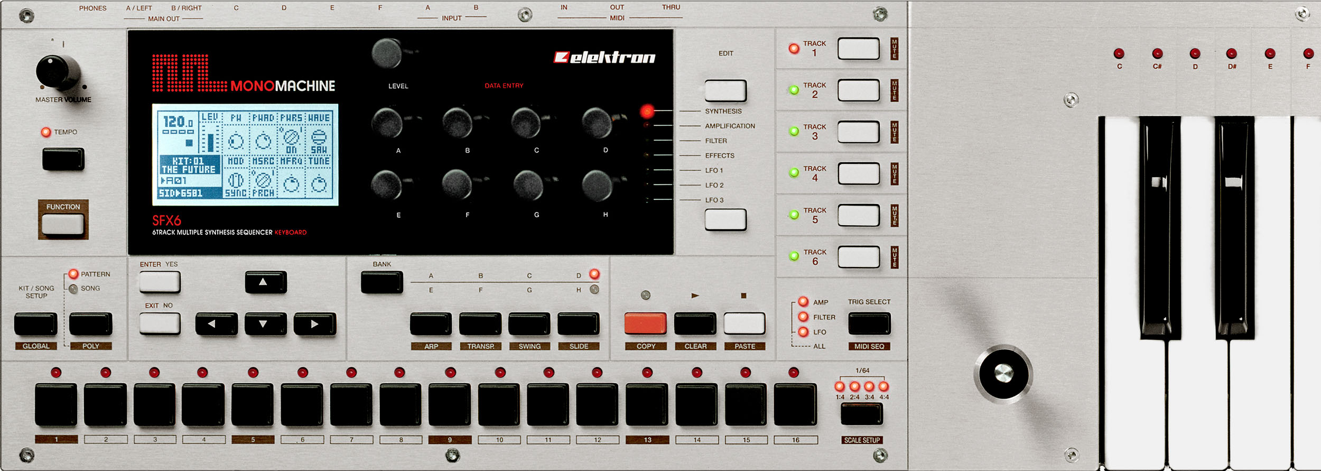
Task: Click the LCD screen KIT:01 THE FUTURE
Action: [x=190, y=165]
